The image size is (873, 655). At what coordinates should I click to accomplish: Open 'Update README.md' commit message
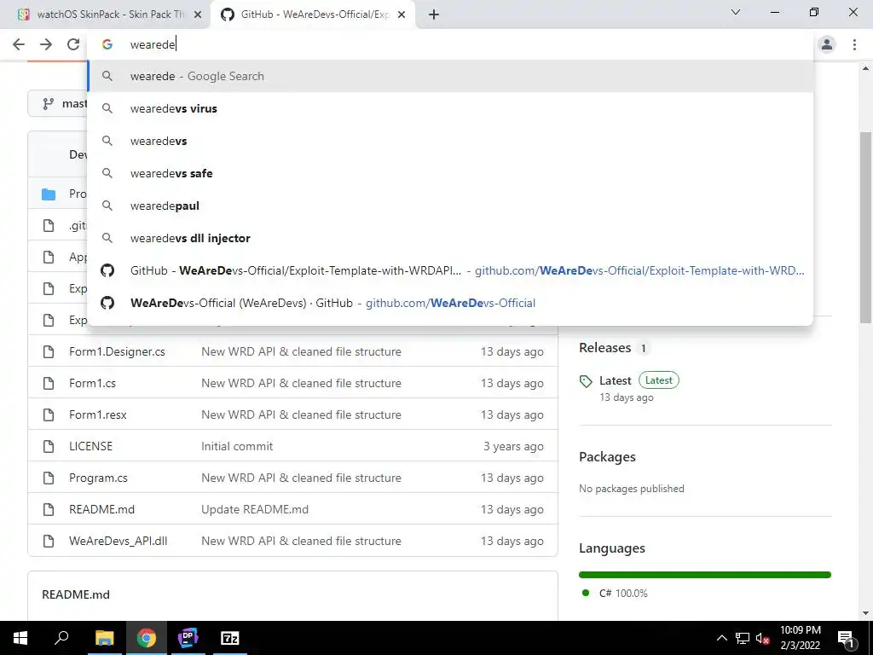pos(255,509)
